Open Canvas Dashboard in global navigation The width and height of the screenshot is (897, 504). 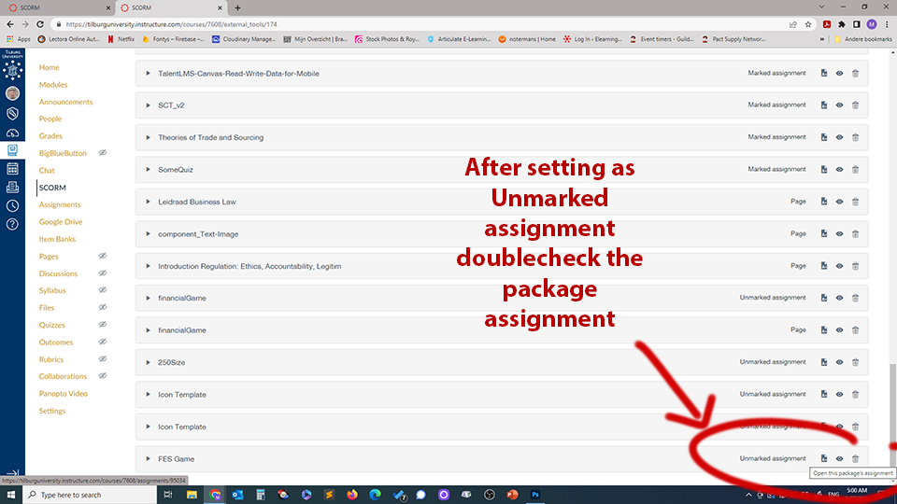(12, 133)
